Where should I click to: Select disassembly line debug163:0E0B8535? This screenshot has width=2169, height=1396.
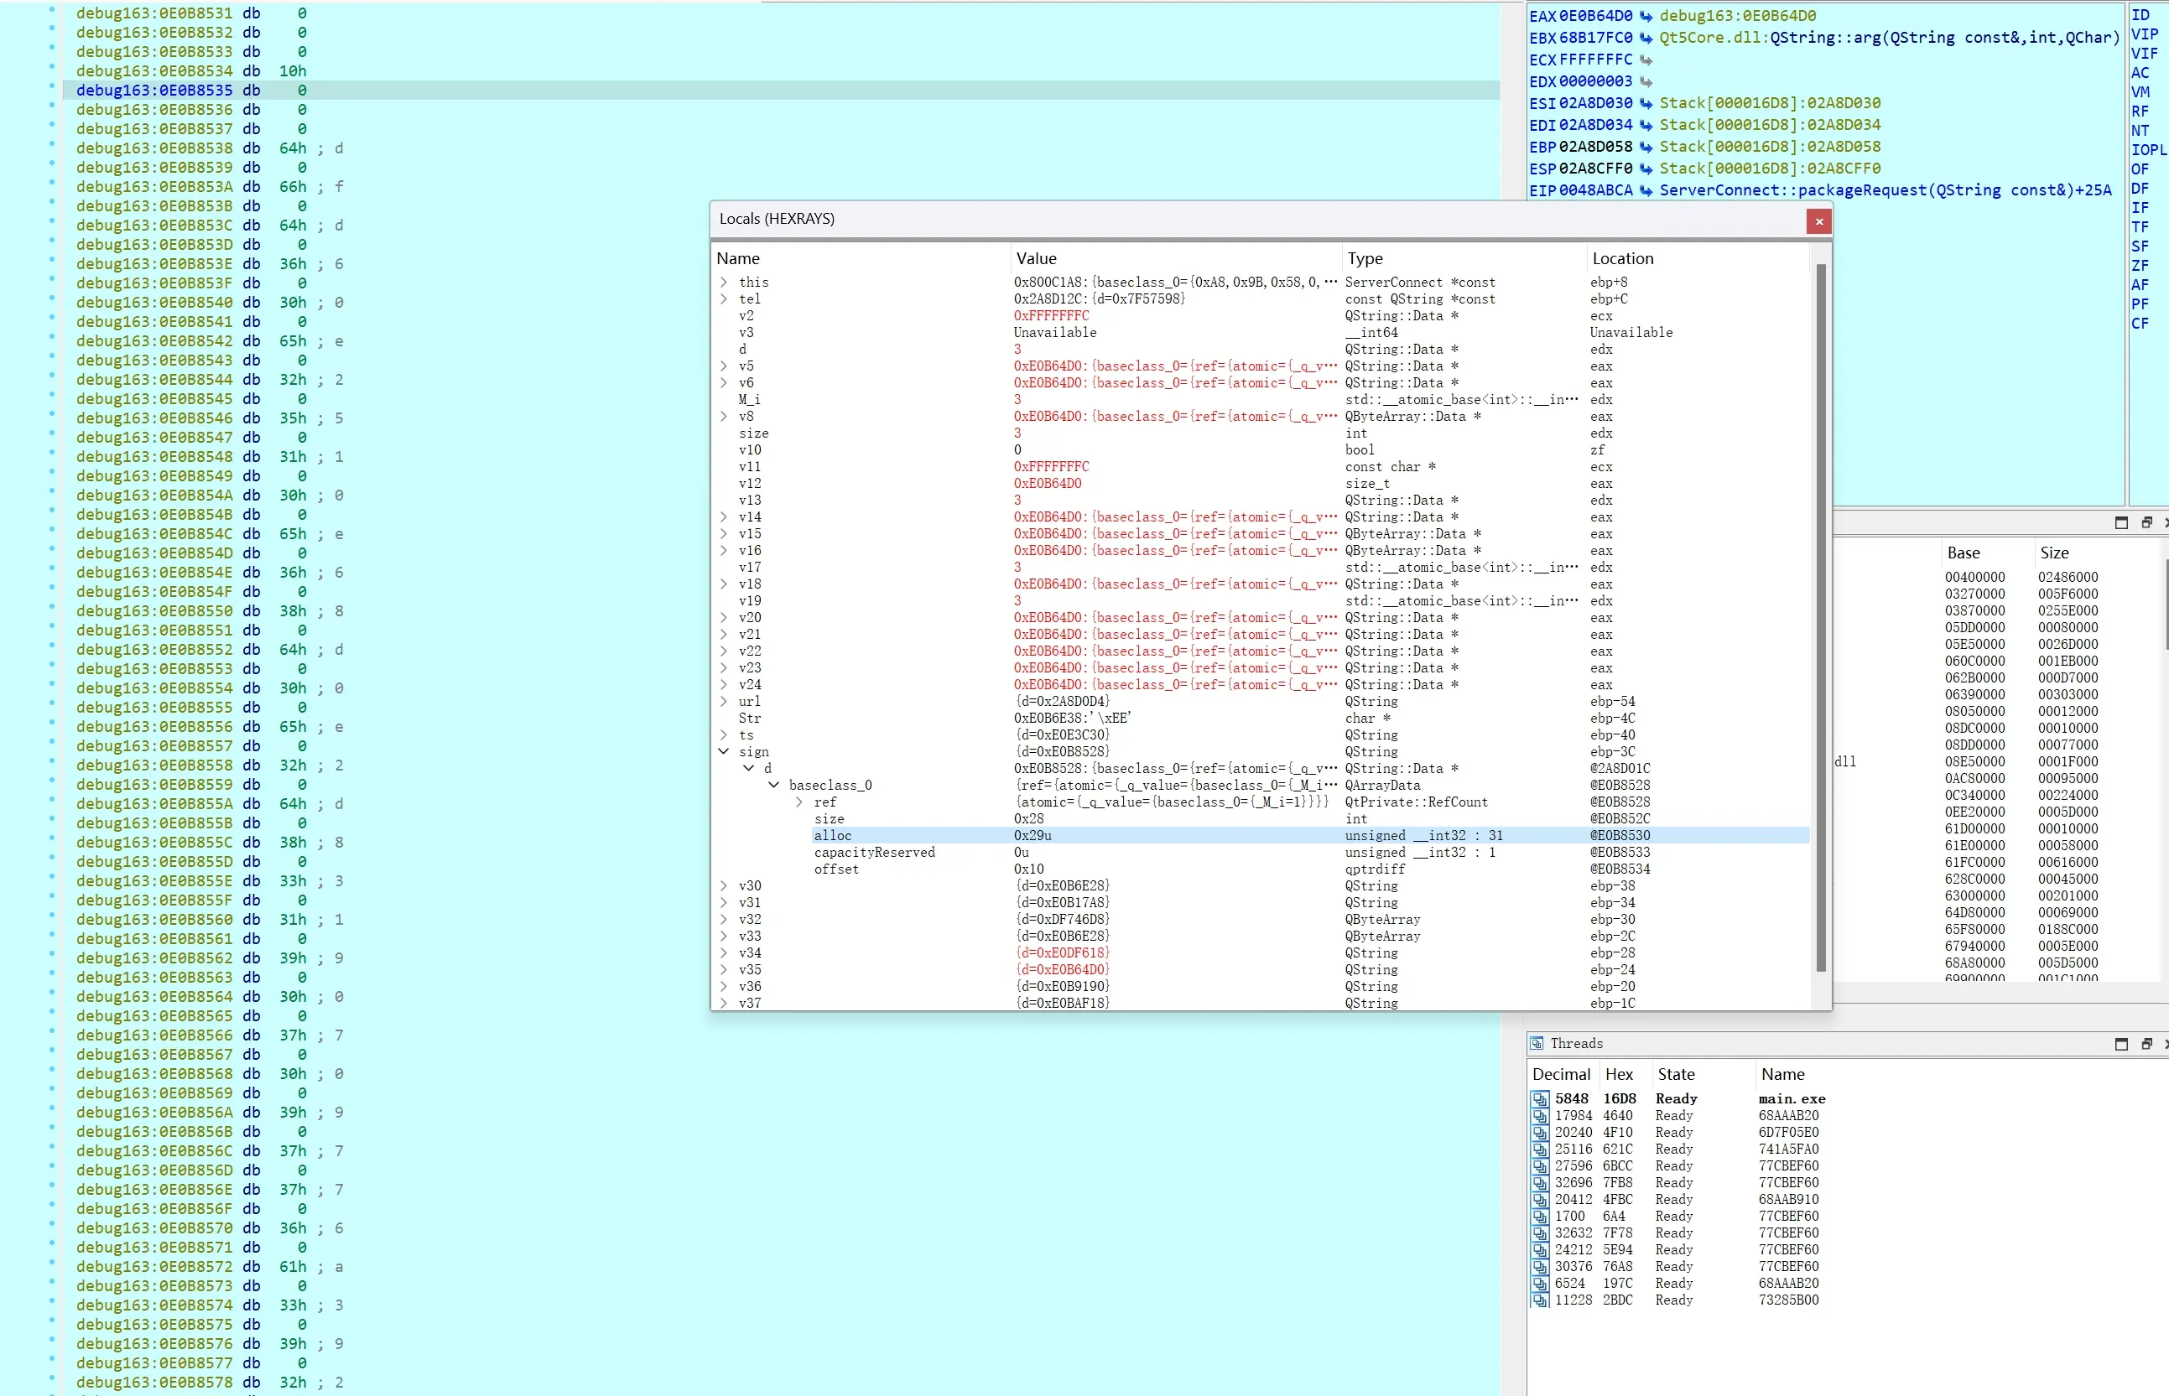coord(780,91)
